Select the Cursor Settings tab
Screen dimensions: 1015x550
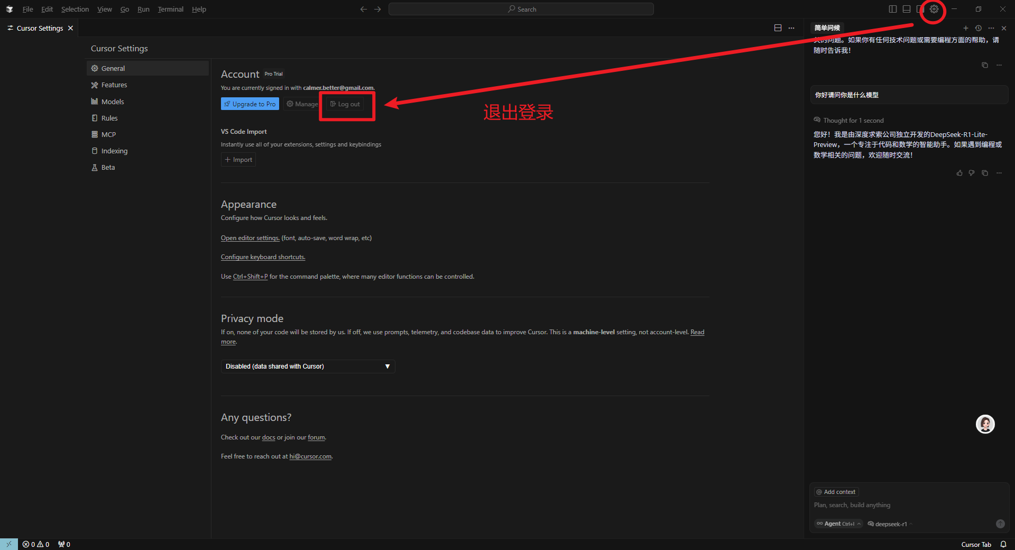pos(40,28)
